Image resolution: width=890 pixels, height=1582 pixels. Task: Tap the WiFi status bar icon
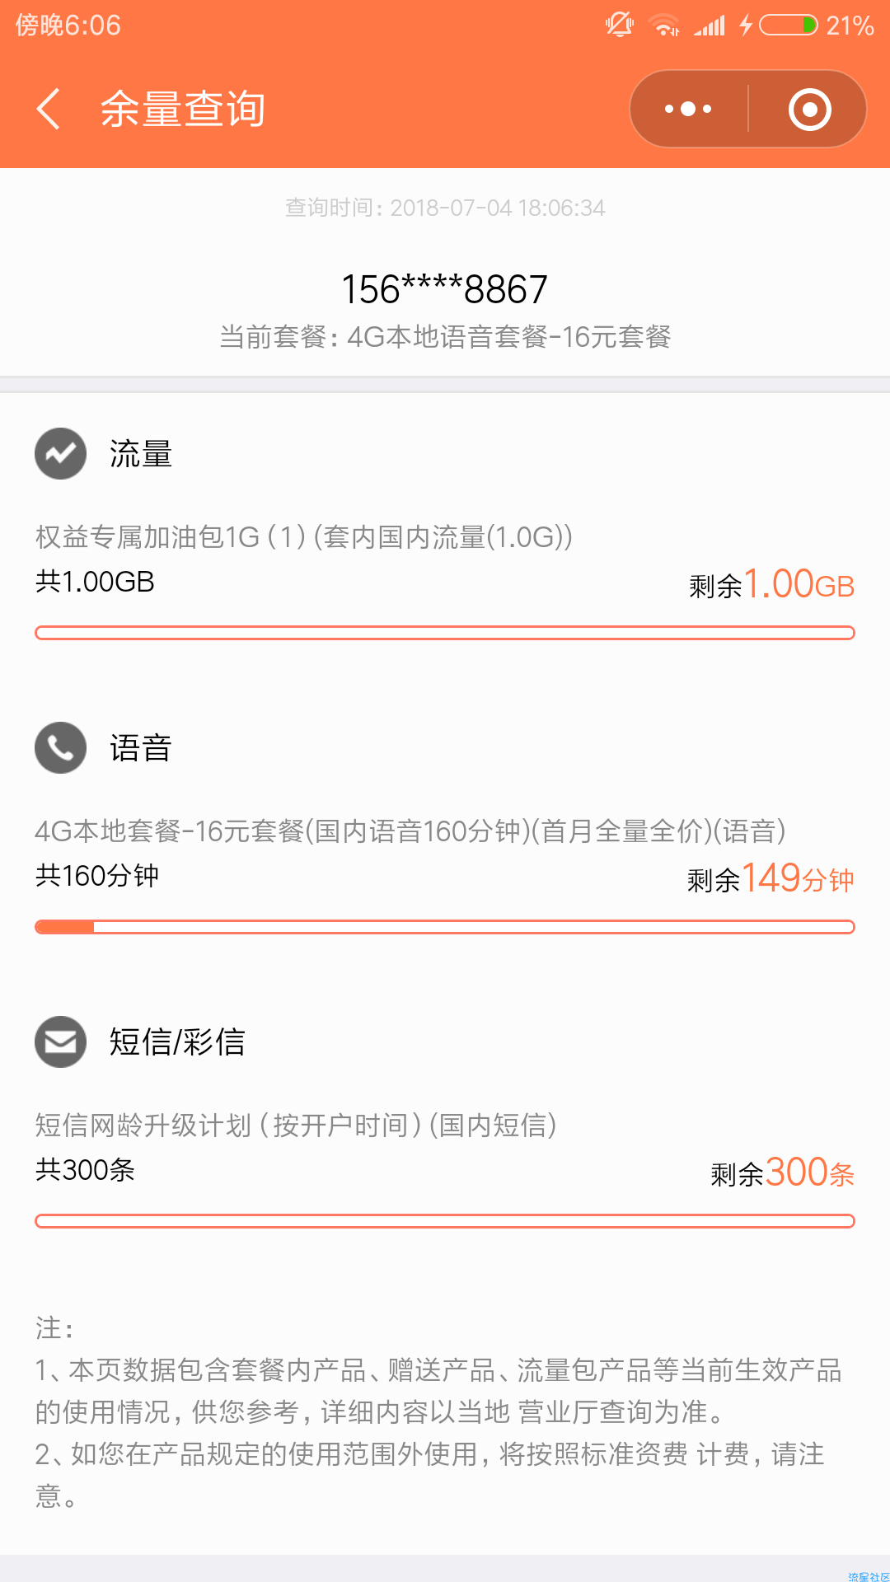[664, 26]
